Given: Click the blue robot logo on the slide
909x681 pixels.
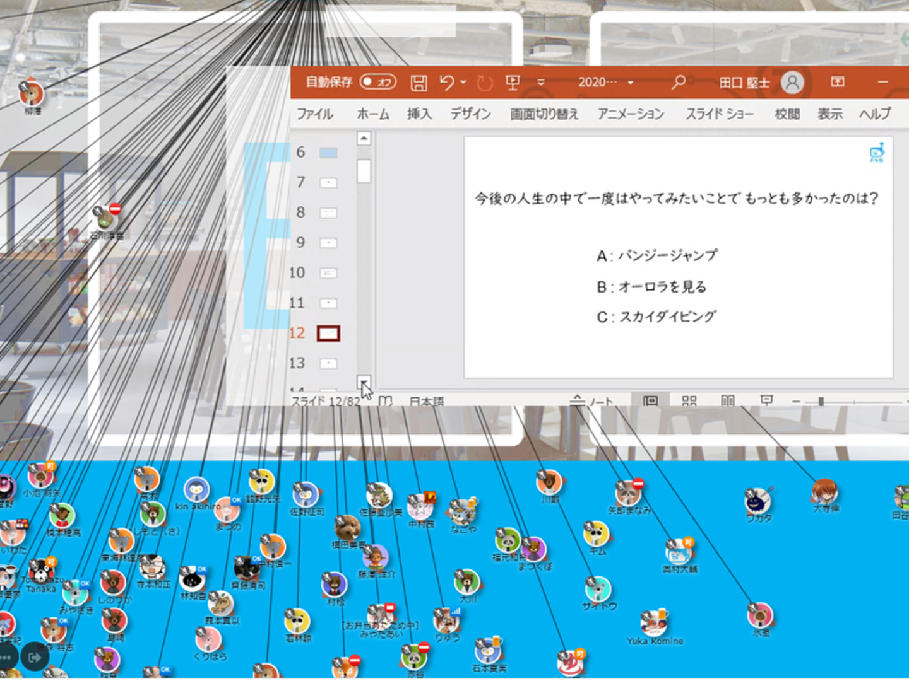Looking at the screenshot, I should click(877, 152).
